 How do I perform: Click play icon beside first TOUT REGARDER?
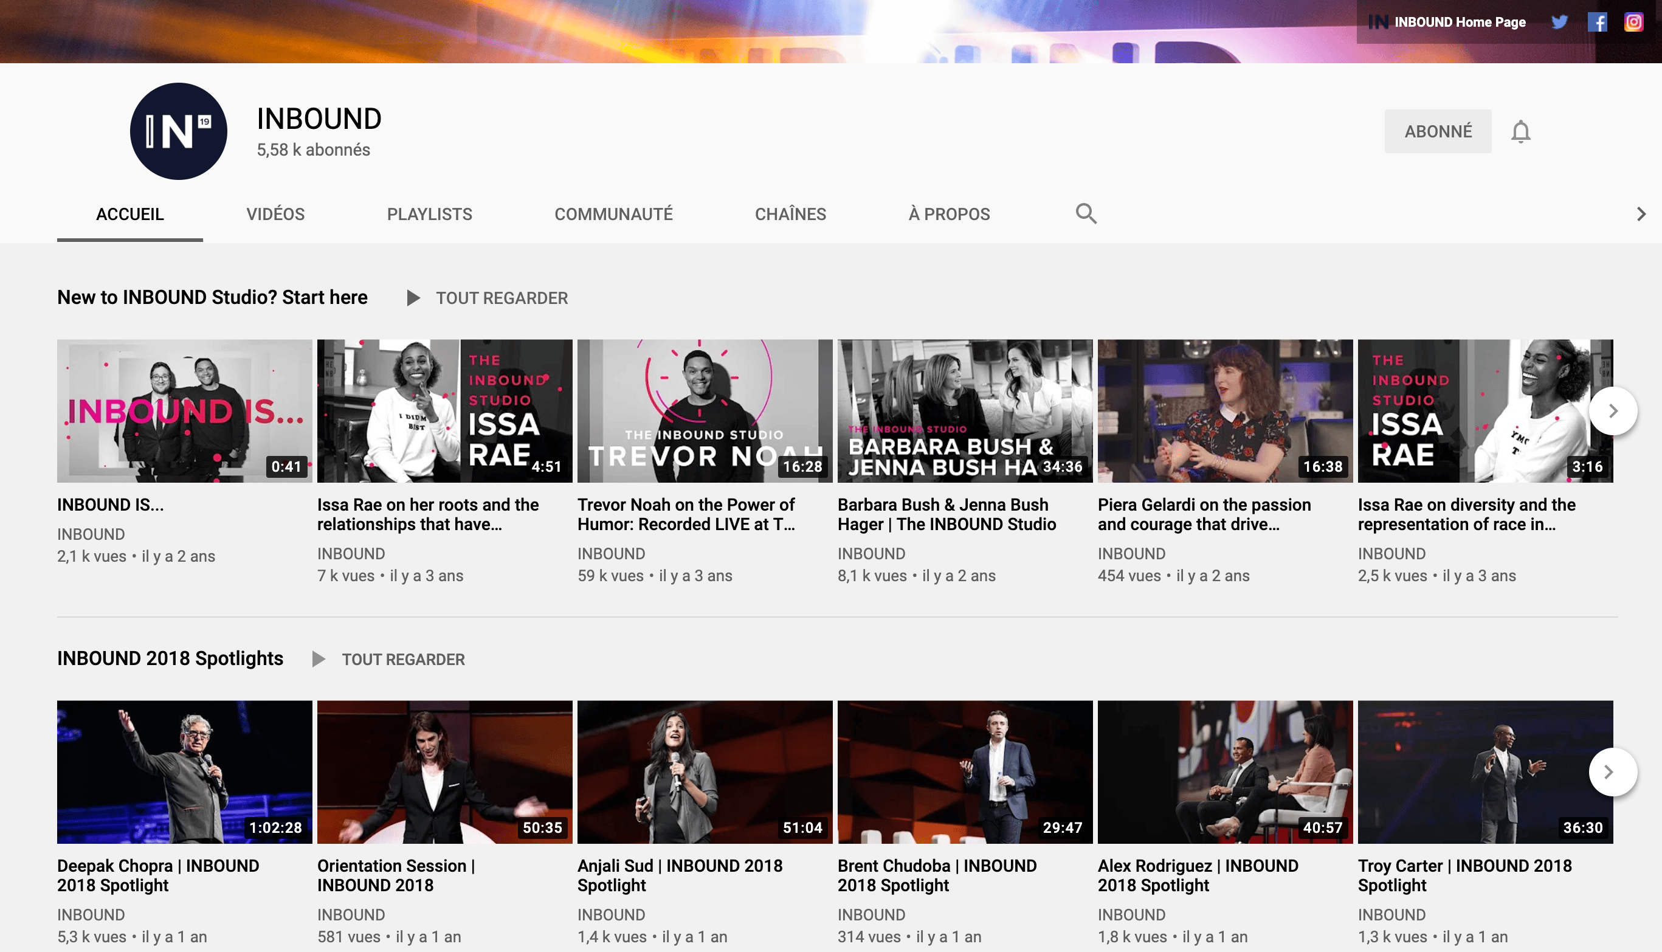[x=413, y=298]
